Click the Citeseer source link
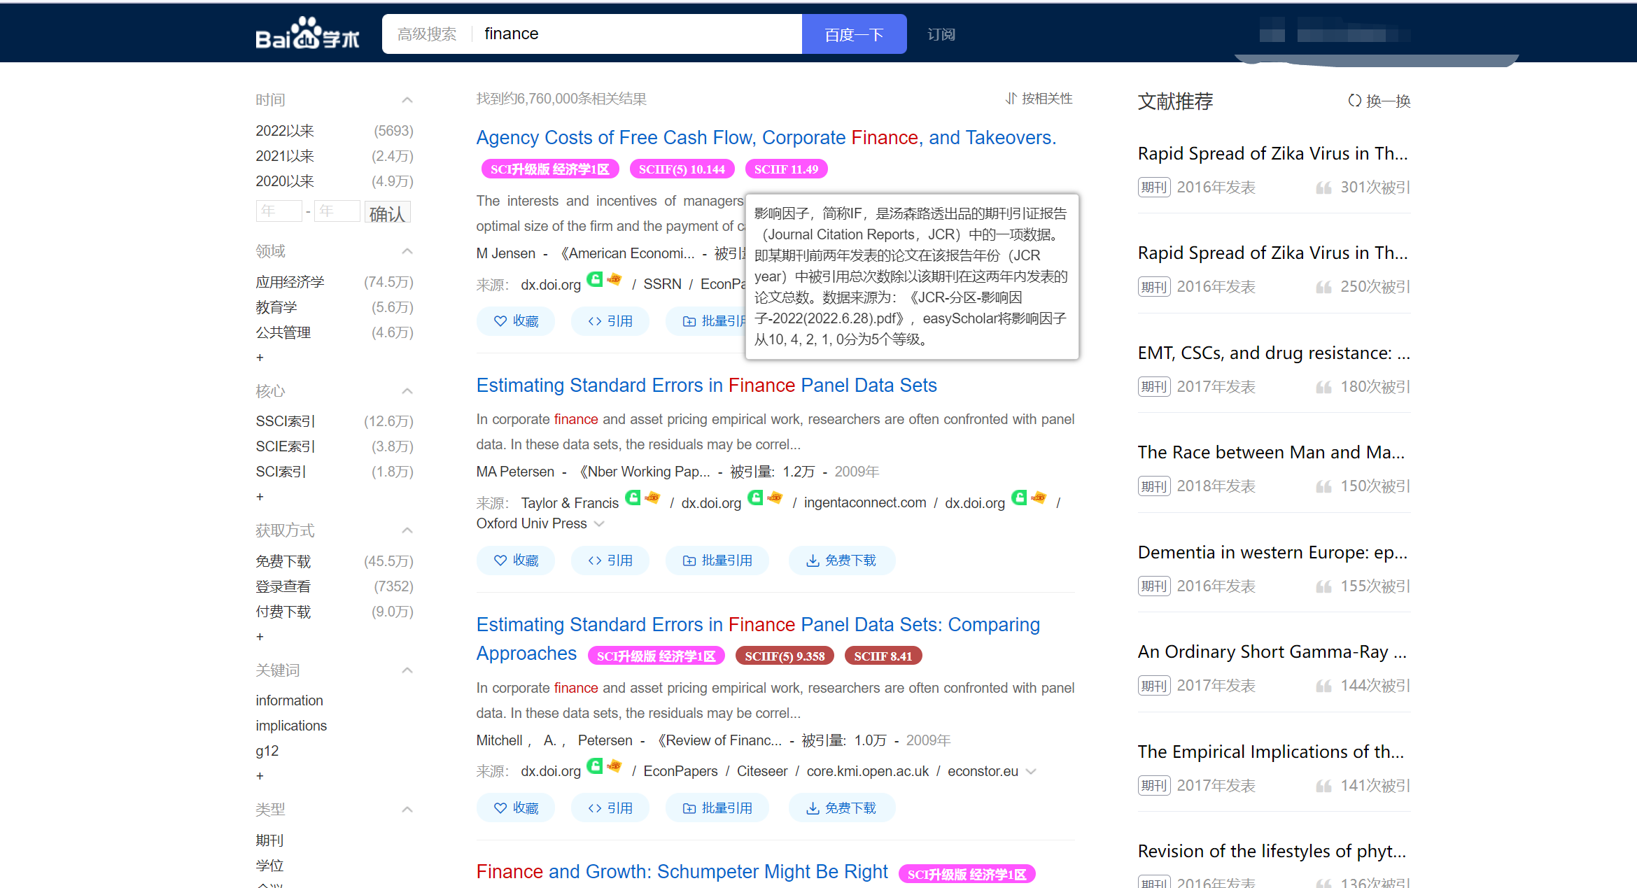The image size is (1637, 888). click(x=761, y=771)
